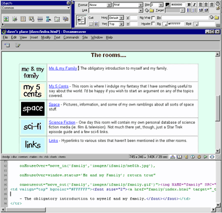
Task: Insert Table from the Objects panel
Action: click(23, 19)
